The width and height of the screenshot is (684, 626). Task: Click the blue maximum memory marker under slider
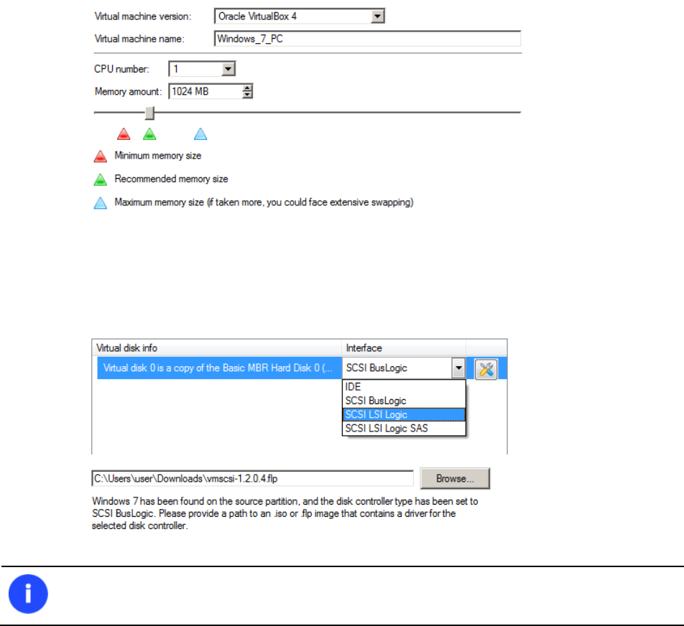(x=200, y=134)
